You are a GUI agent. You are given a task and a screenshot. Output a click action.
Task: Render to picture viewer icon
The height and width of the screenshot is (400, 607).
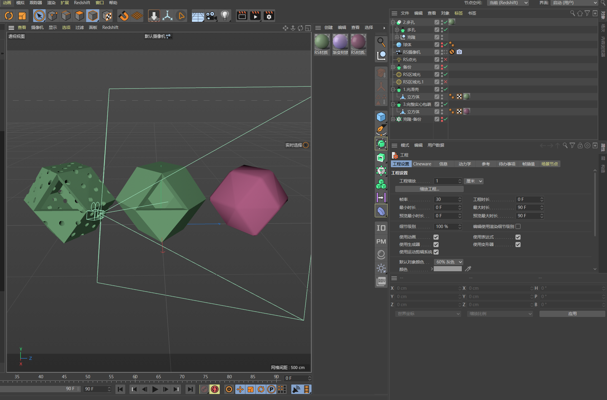[255, 16]
